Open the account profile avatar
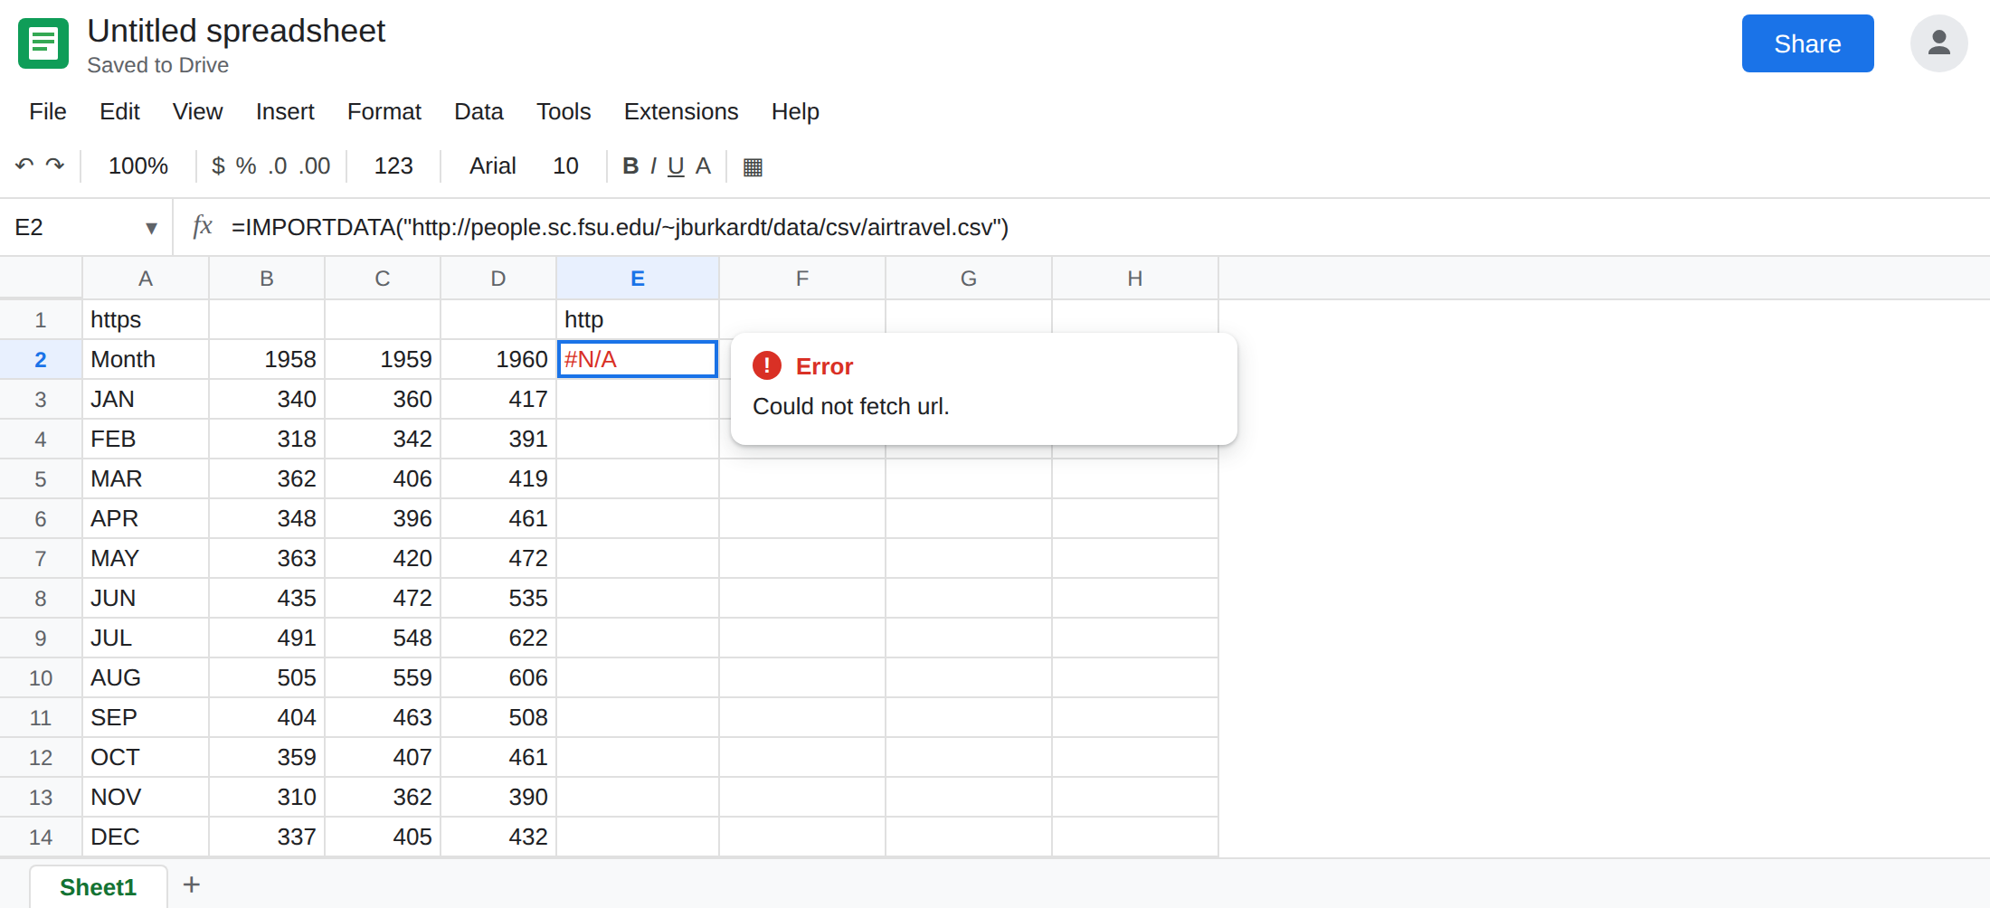This screenshot has height=908, width=1990. tap(1938, 43)
